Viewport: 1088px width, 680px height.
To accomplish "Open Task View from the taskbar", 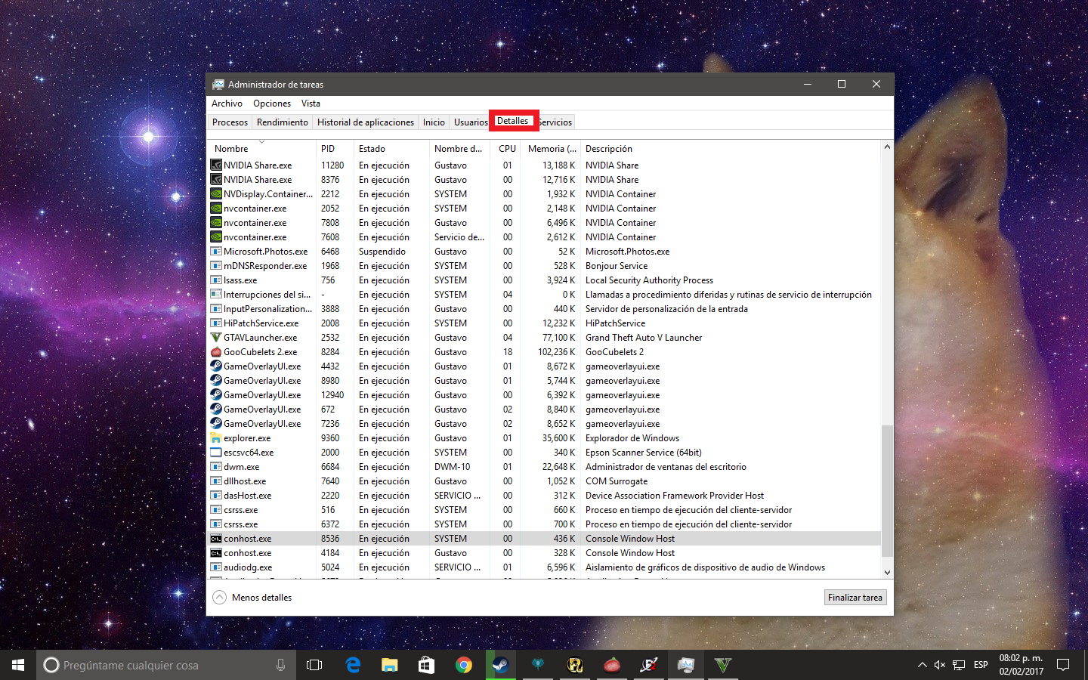I will tap(314, 665).
